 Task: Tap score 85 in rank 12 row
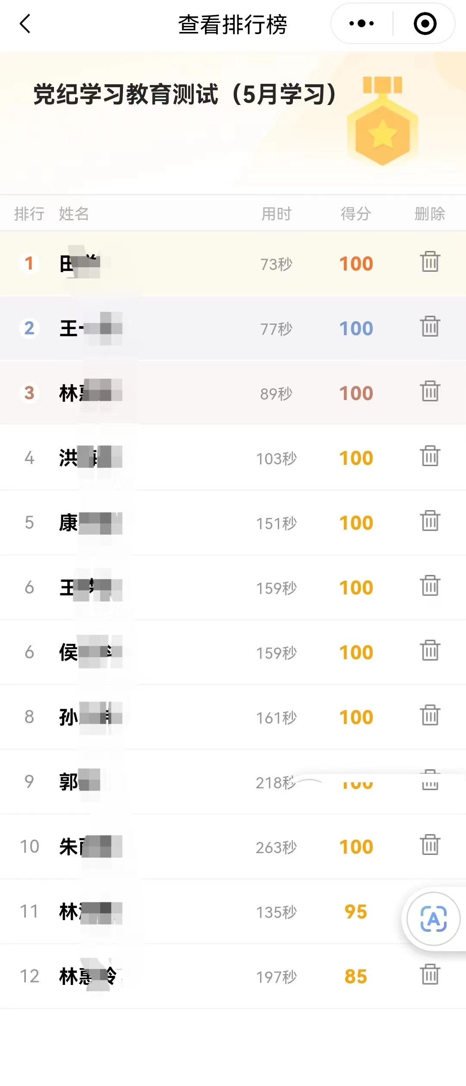pos(356,976)
